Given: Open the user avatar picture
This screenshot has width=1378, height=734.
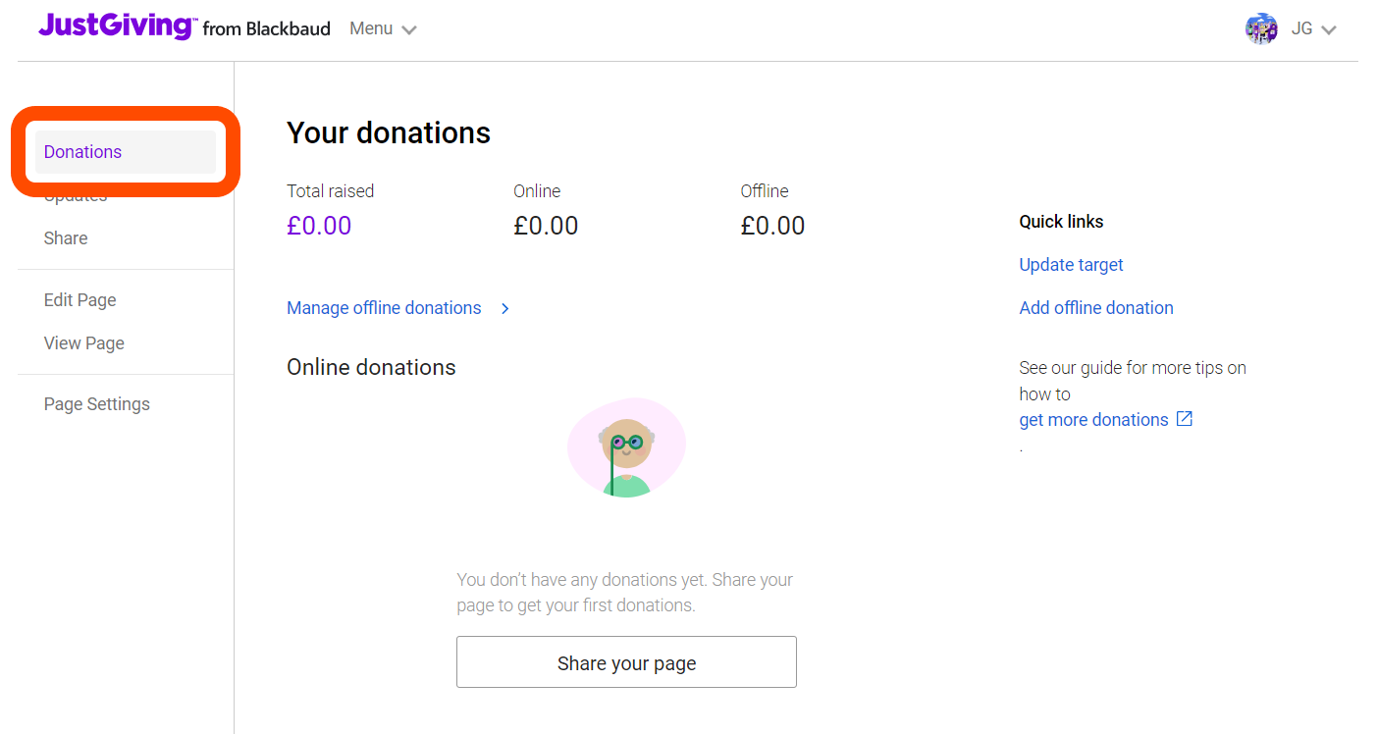Looking at the screenshot, I should point(1261,28).
